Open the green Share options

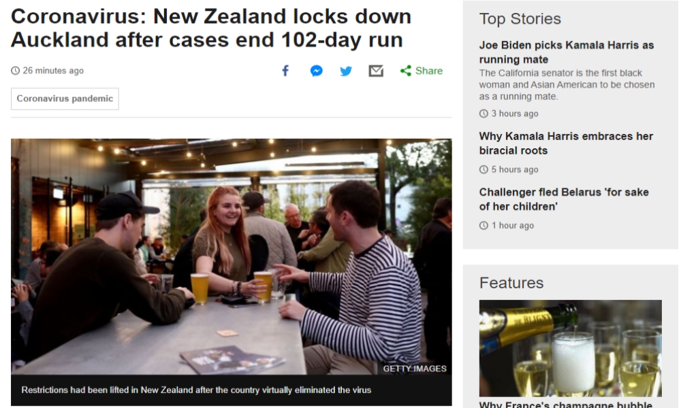point(422,71)
